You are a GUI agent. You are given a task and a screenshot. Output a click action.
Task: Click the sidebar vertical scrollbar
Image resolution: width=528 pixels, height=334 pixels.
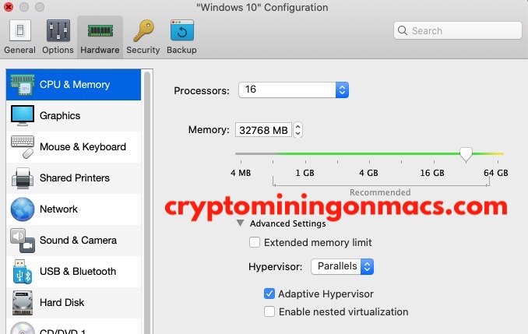coord(147,202)
